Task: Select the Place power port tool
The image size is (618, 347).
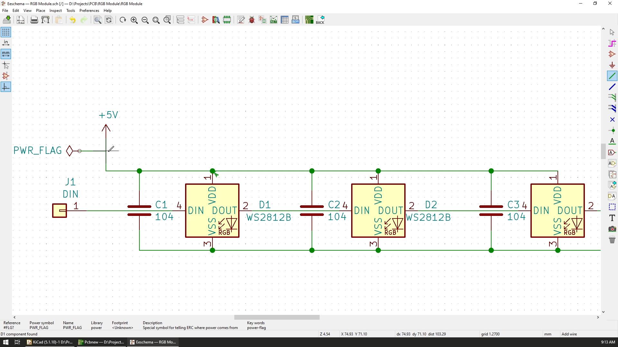Action: click(612, 65)
